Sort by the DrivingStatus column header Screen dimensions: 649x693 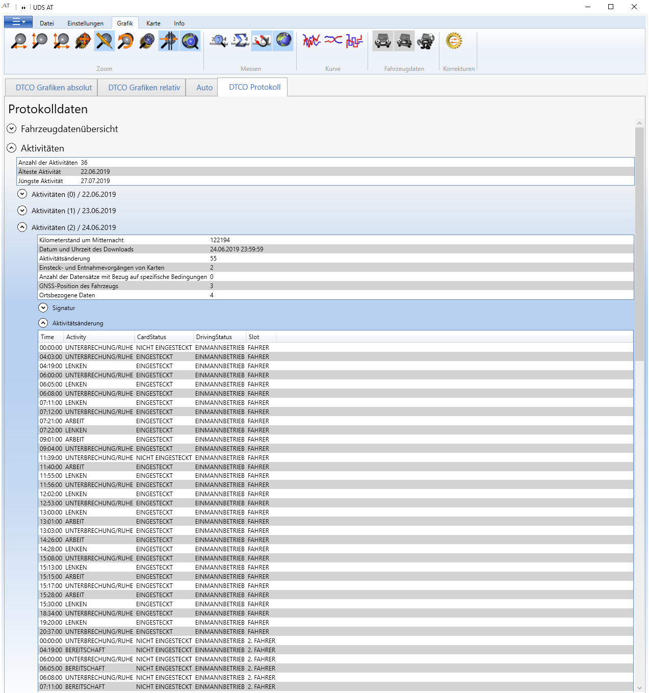point(220,337)
